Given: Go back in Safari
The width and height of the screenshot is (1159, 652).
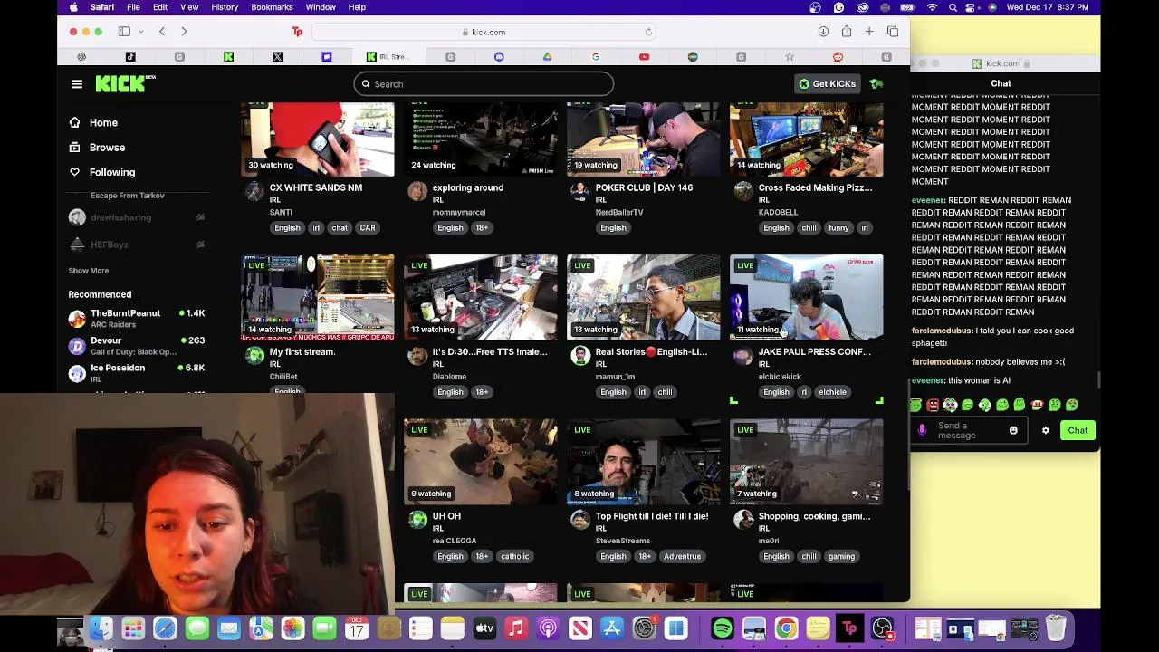Looking at the screenshot, I should click(162, 32).
